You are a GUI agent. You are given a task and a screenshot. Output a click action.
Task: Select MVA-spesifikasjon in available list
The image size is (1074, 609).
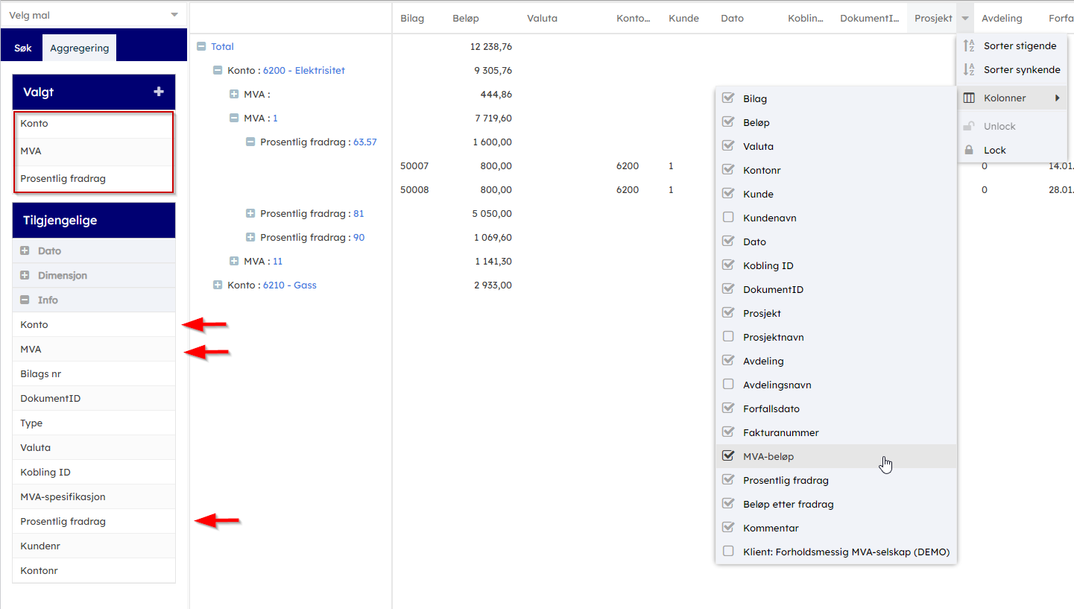click(x=63, y=496)
